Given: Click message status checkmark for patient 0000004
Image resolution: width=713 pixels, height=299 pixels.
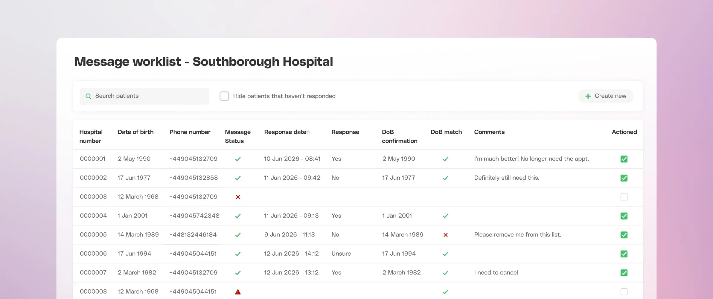Looking at the screenshot, I should coord(238,216).
